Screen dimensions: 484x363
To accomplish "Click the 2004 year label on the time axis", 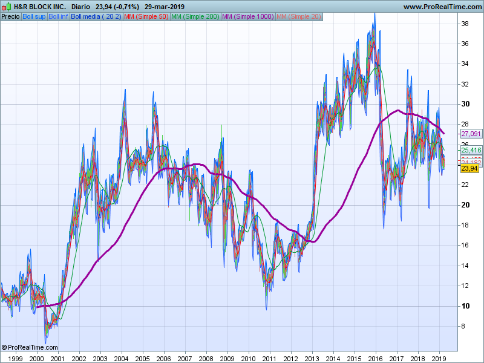I will click(x=122, y=359).
